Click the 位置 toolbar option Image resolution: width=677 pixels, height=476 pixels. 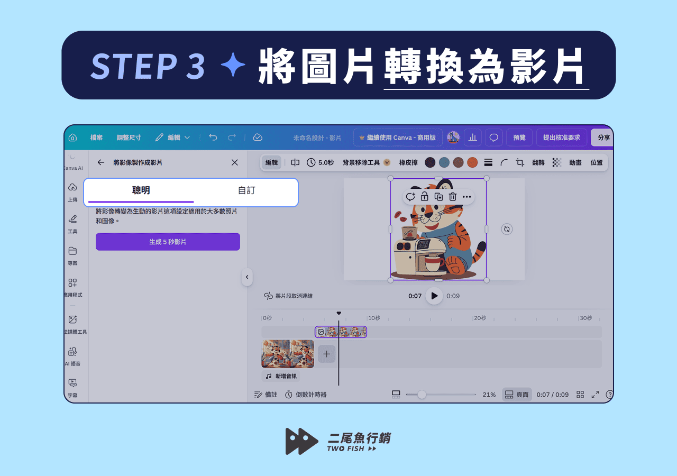[597, 162]
